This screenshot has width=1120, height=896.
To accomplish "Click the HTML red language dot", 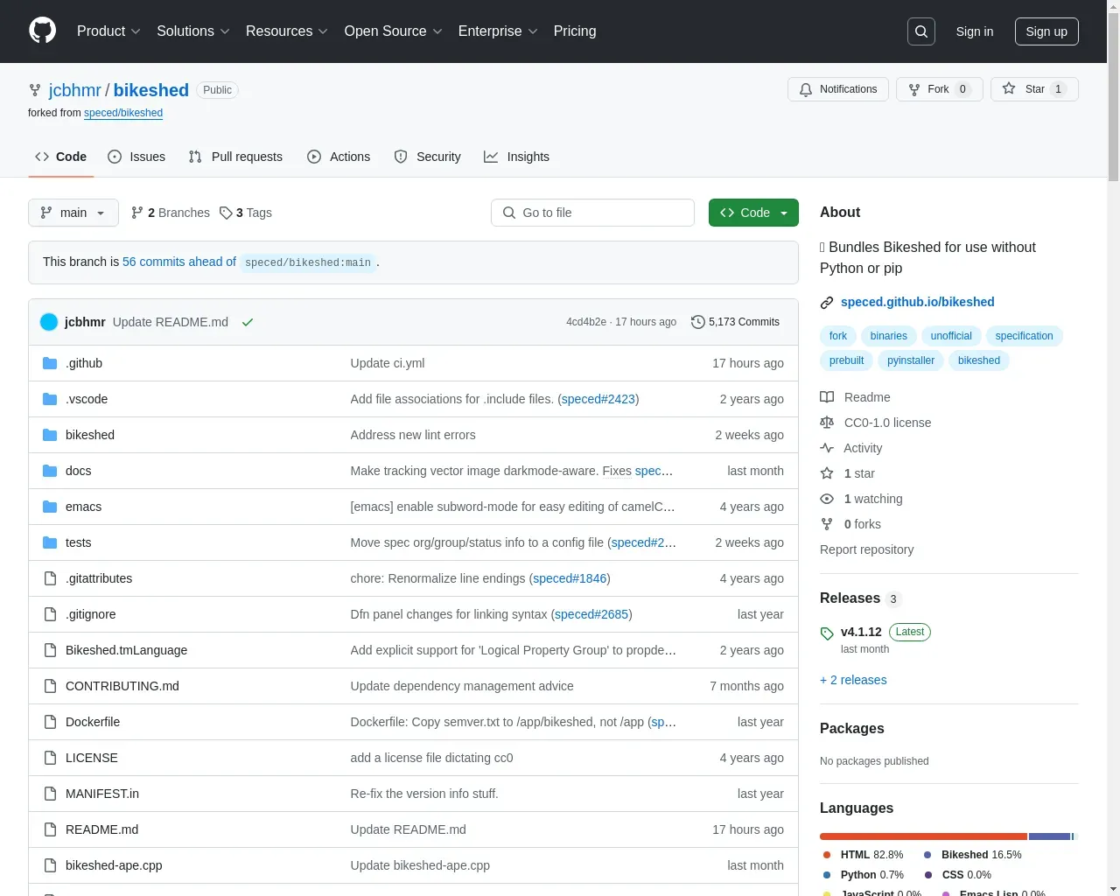I will 827,855.
